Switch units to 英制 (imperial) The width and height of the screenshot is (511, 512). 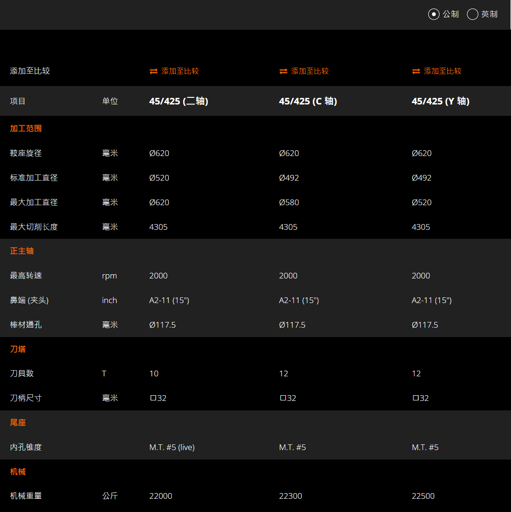(472, 14)
